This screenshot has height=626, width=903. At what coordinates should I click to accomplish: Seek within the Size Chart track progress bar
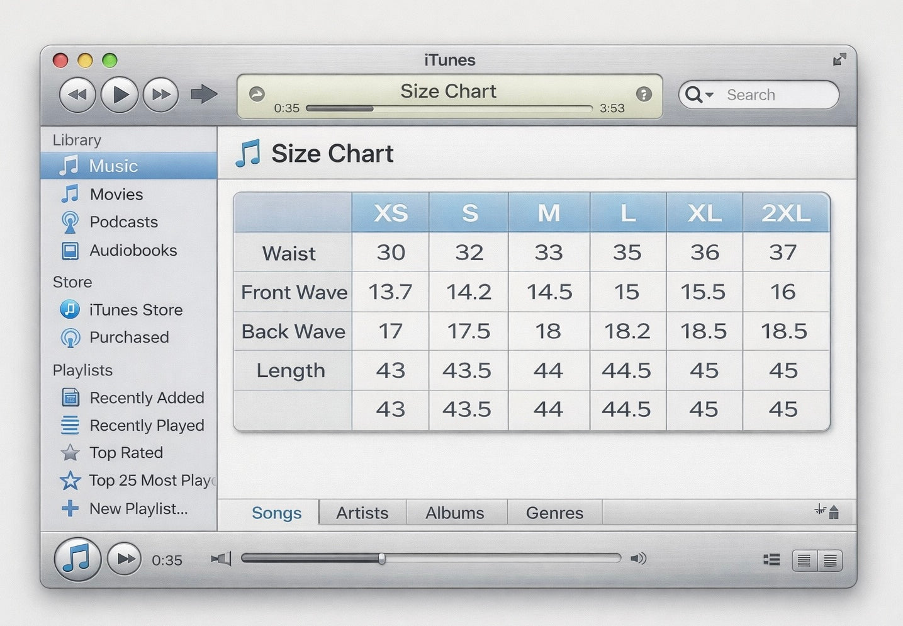click(449, 108)
